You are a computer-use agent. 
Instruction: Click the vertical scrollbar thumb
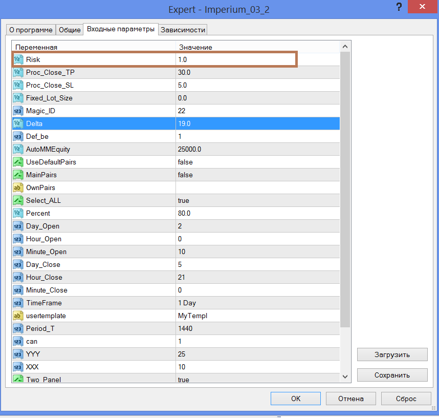click(x=345, y=190)
